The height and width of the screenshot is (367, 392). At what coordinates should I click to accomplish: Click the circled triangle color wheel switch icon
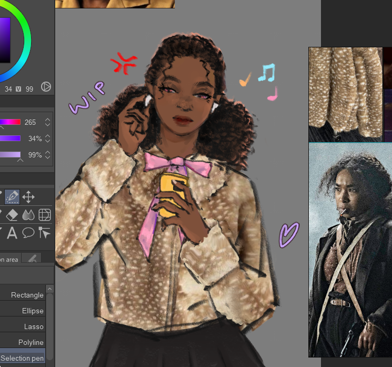46,87
